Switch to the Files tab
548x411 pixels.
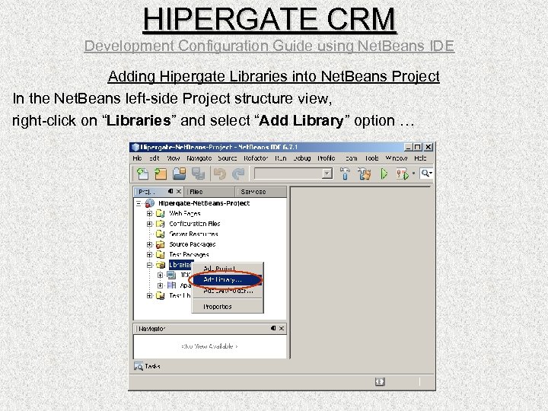pos(211,192)
